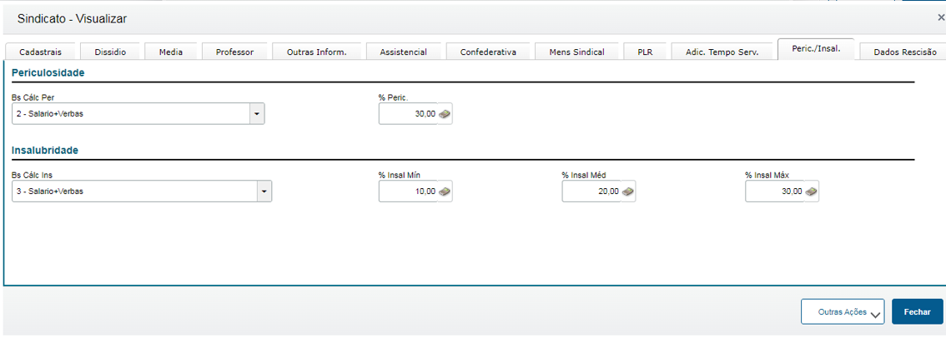
Task: Switch to the Cadastrais tab
Action: tap(39, 52)
